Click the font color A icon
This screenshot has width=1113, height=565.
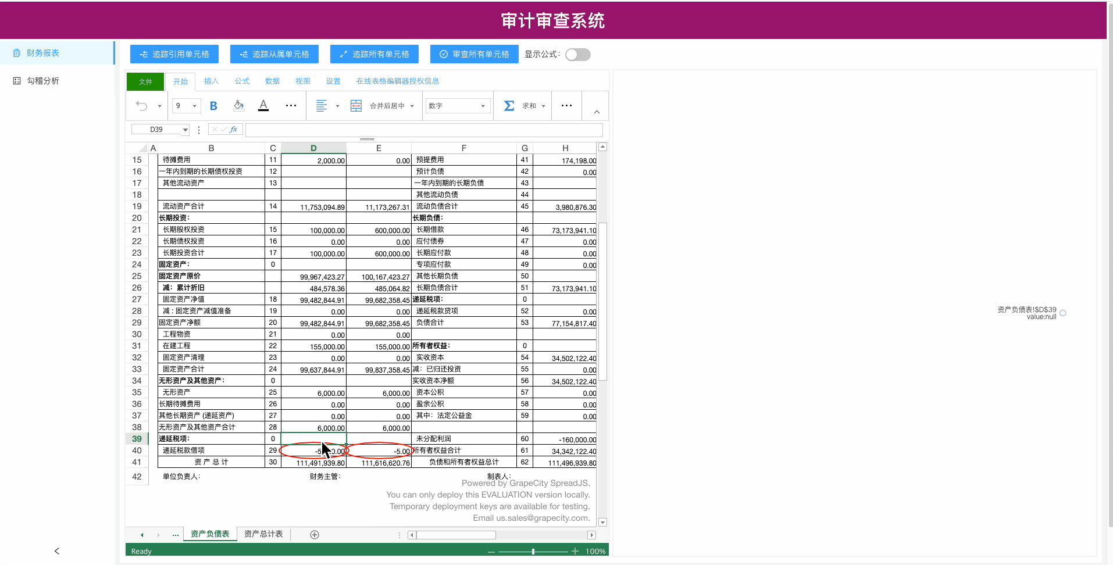[x=263, y=106]
